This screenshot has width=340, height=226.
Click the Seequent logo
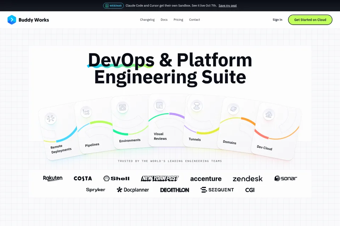pos(217,190)
